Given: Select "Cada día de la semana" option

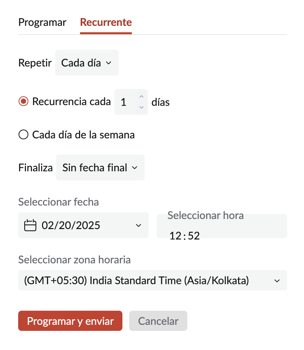Looking at the screenshot, I should [x=23, y=135].
